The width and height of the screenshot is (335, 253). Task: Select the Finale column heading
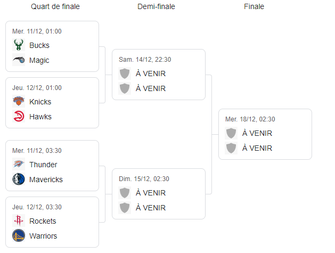[x=254, y=7]
